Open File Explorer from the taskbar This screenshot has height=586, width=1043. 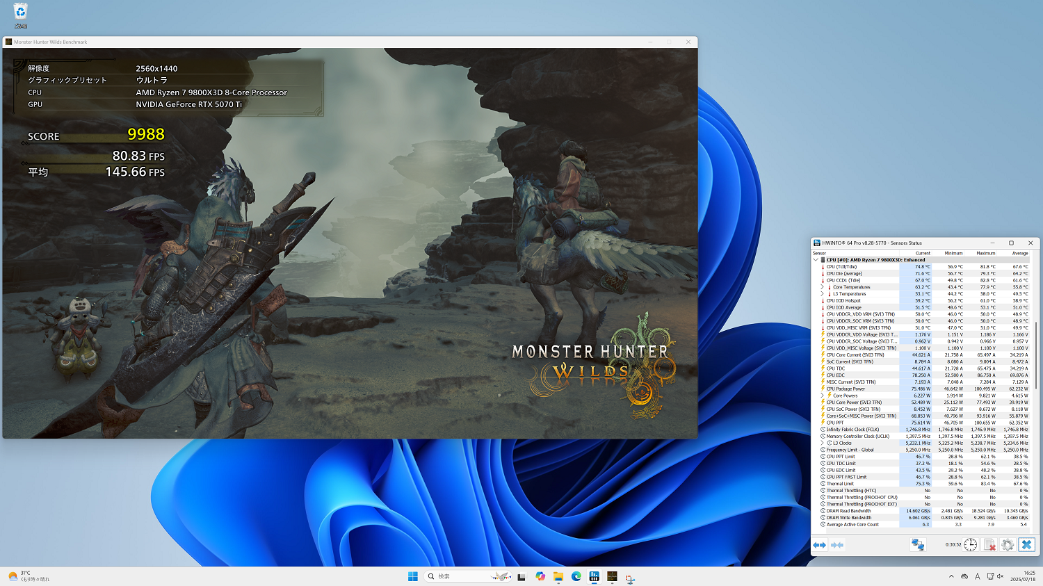click(558, 576)
